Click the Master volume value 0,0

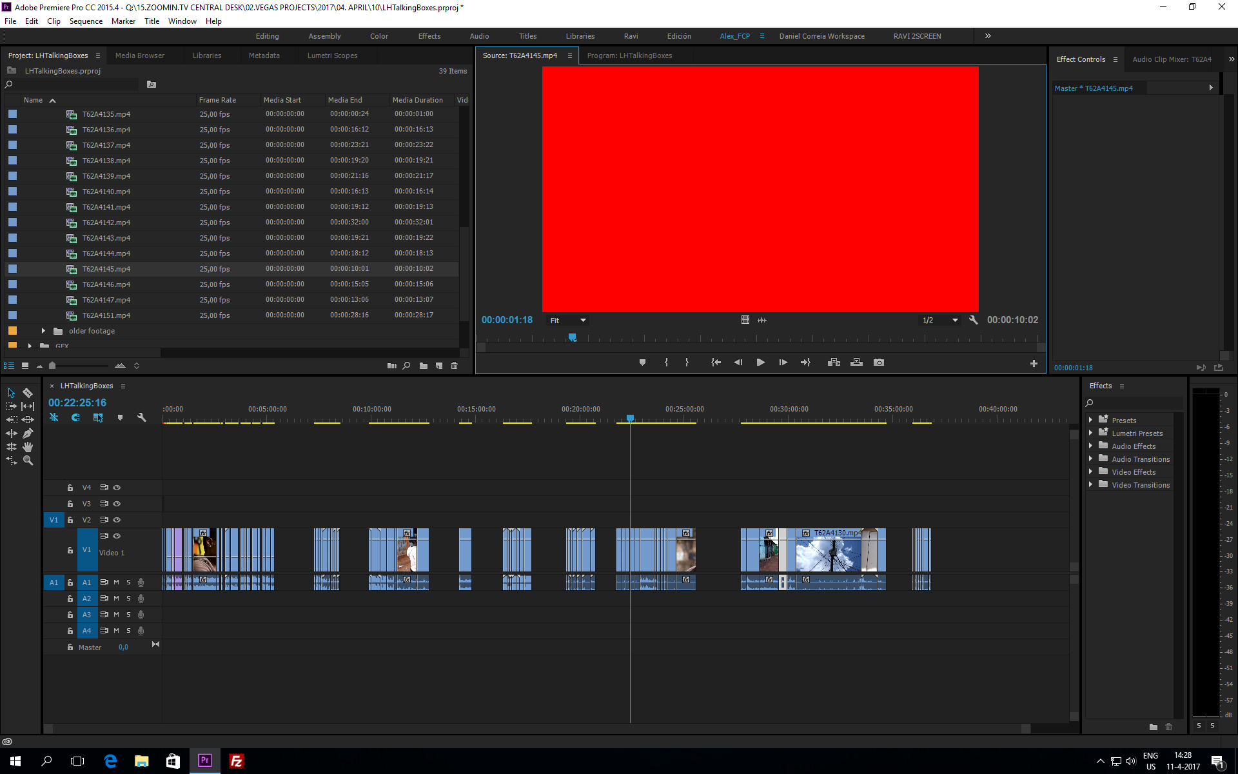(x=123, y=648)
